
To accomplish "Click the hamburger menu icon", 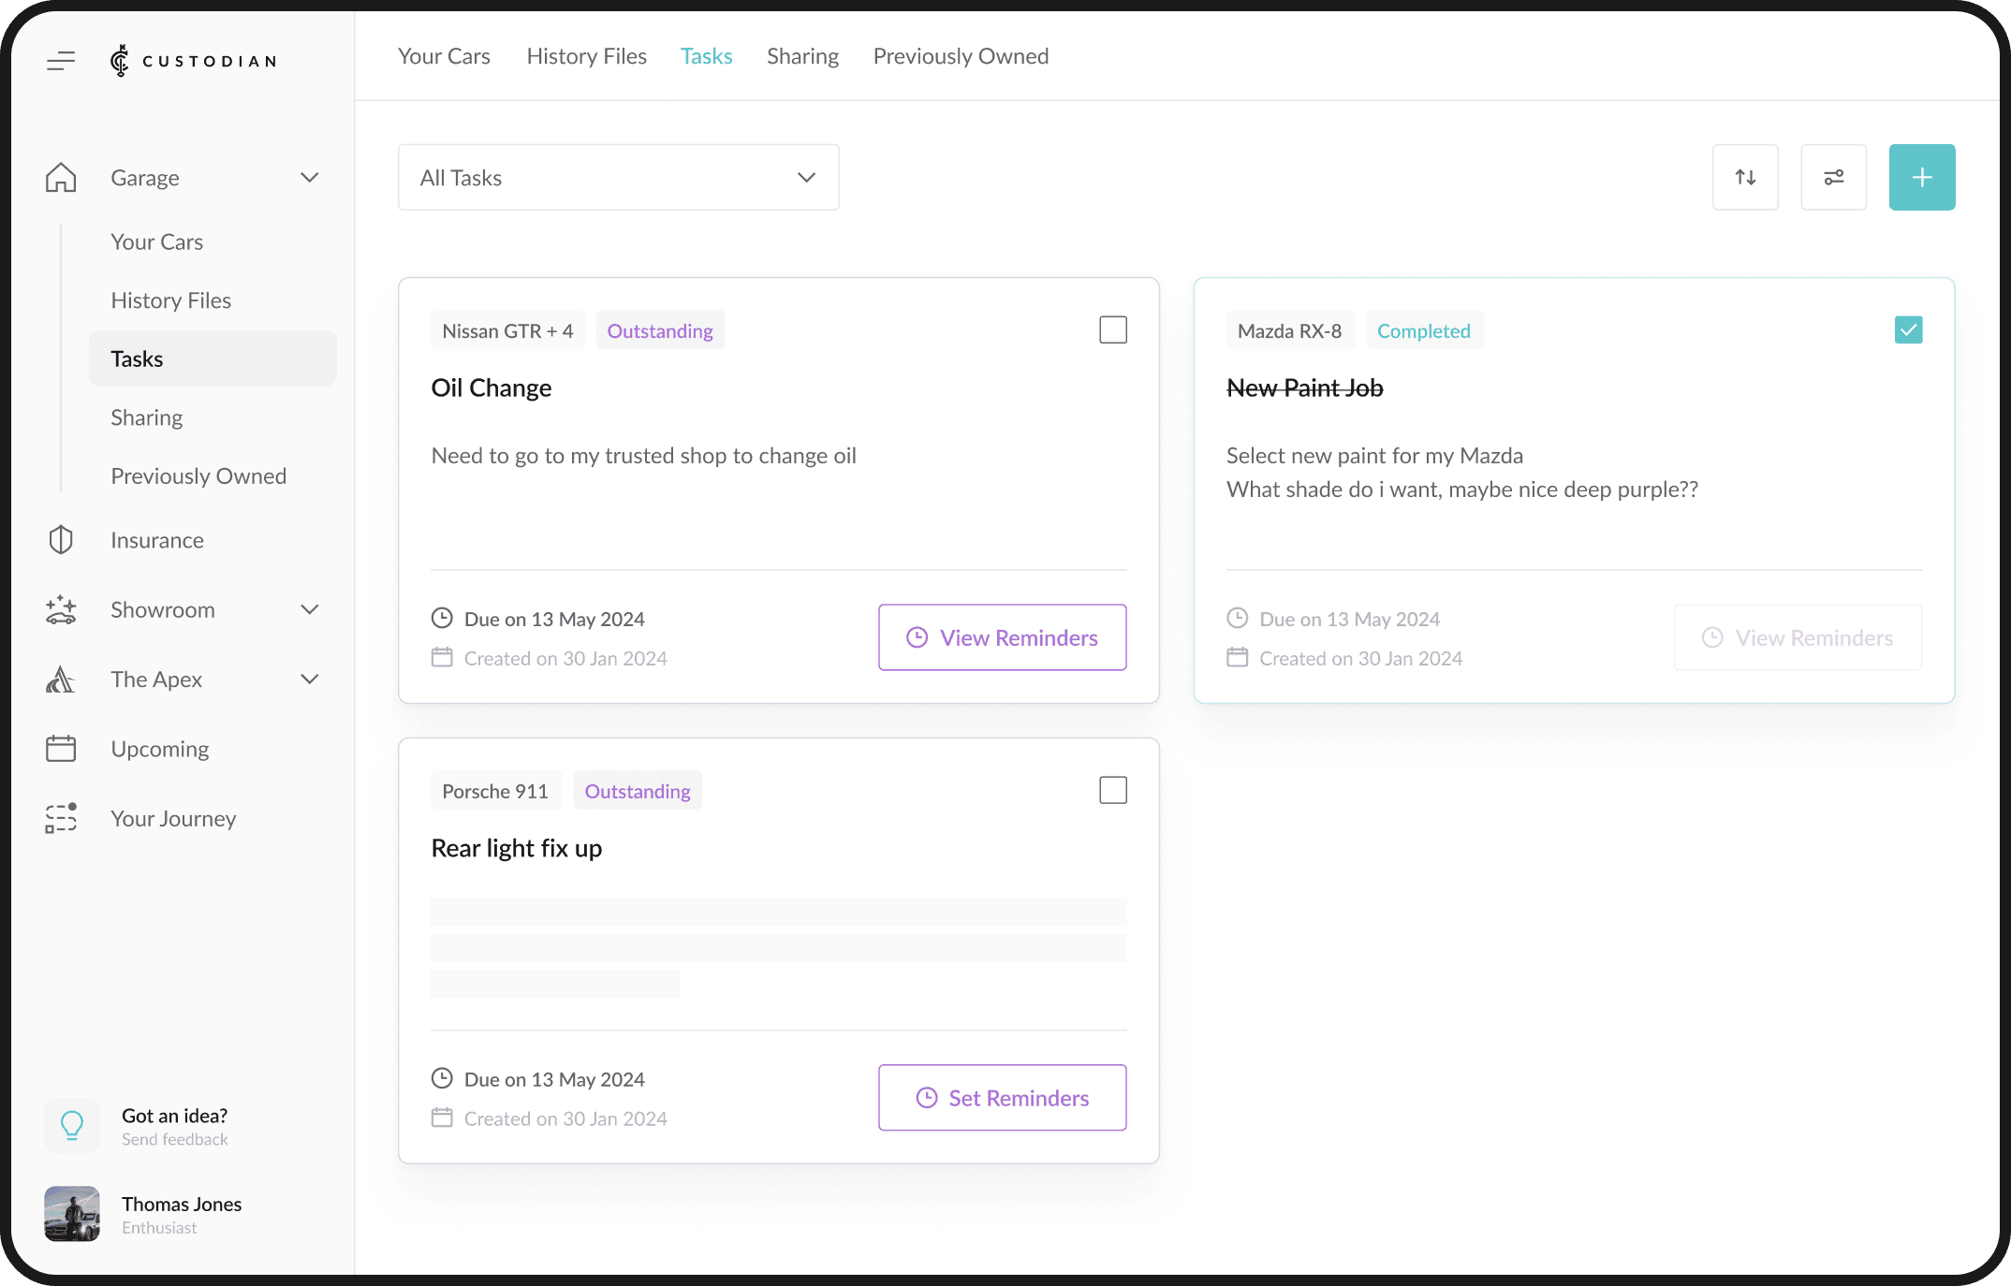I will coord(61,62).
